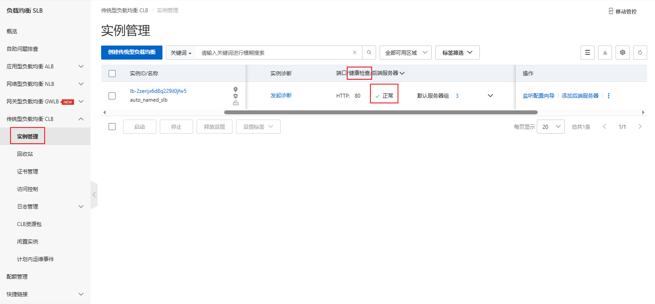Screen dimensions: 655x304
Task: Check the select-all header checkbox
Action: pos(112,74)
